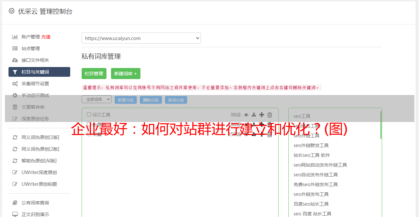The image size is (419, 217).
Task: Open the site URL dropdown
Action: click(x=141, y=38)
